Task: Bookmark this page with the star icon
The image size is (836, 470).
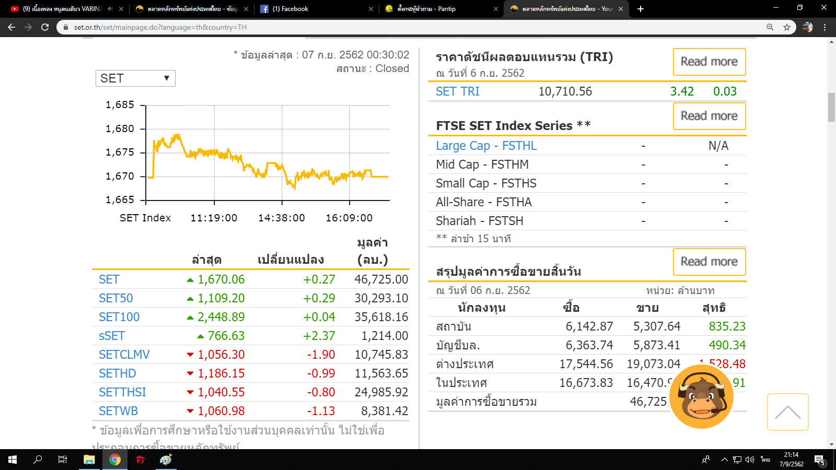Action: point(787,27)
